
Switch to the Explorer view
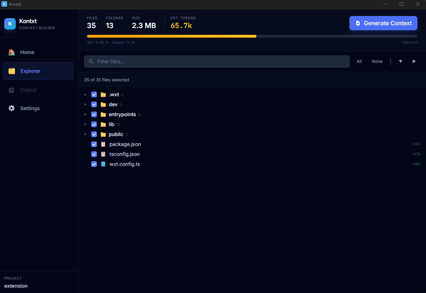click(x=38, y=71)
